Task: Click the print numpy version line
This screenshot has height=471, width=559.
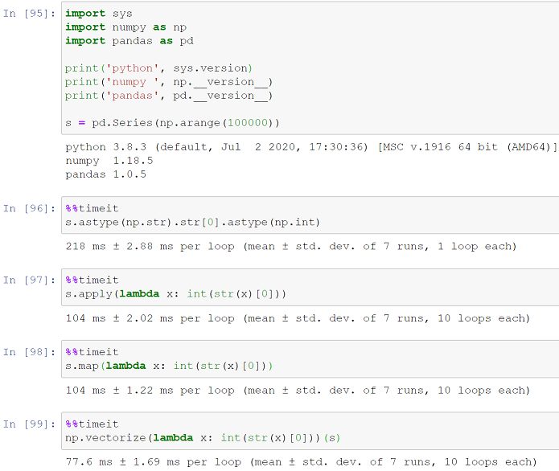Action: click(169, 82)
